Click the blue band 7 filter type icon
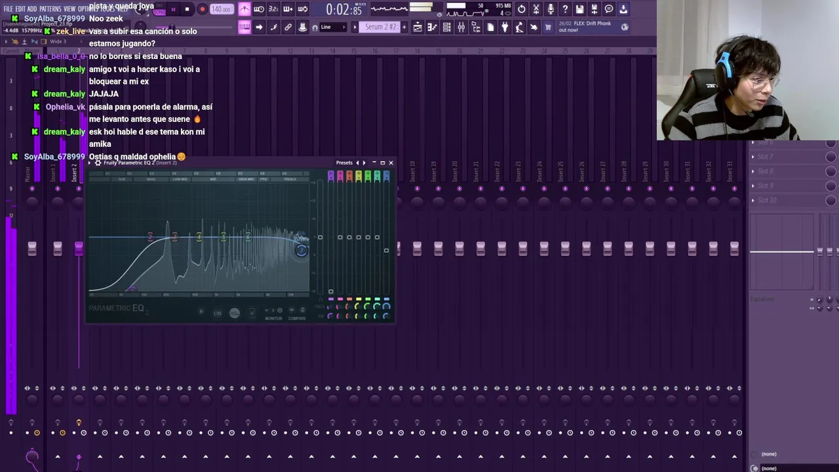 tap(386, 176)
